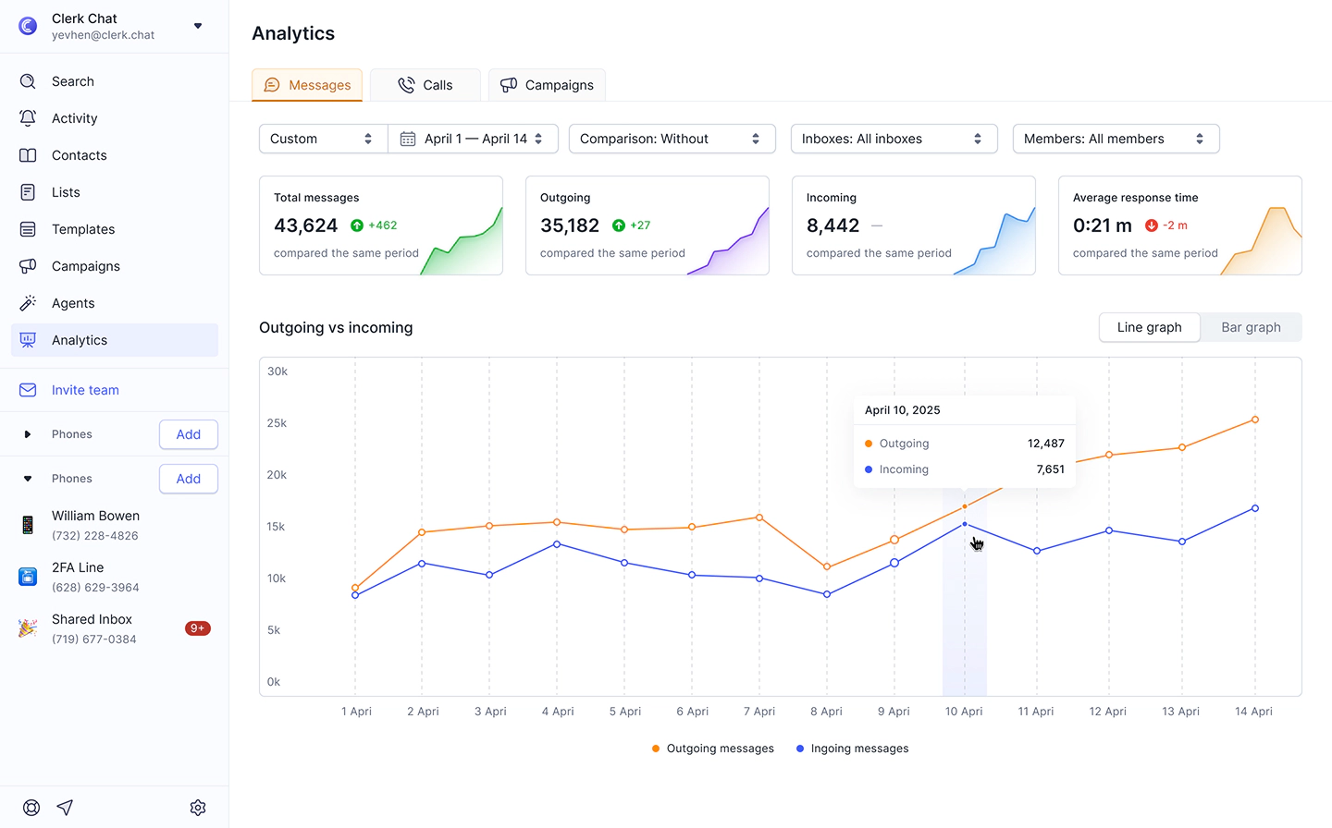Click the Templates icon in sidebar

tap(28, 229)
